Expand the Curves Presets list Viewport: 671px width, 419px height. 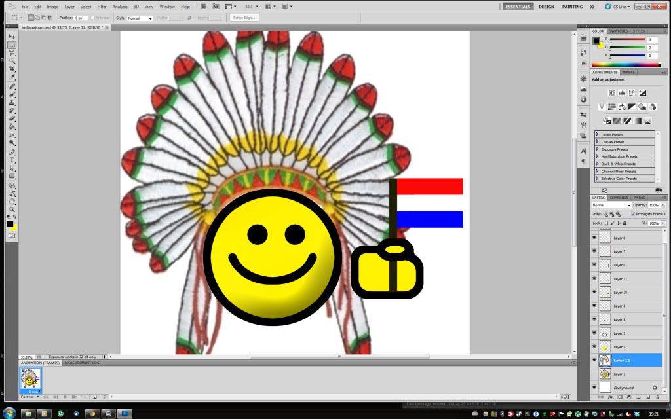[598, 141]
